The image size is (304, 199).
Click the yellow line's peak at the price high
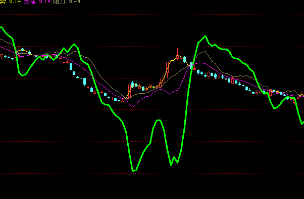pos(178,56)
